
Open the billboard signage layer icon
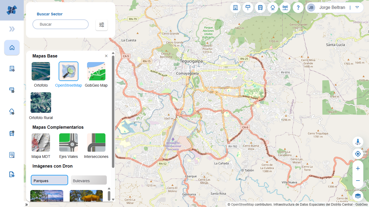tap(248, 8)
